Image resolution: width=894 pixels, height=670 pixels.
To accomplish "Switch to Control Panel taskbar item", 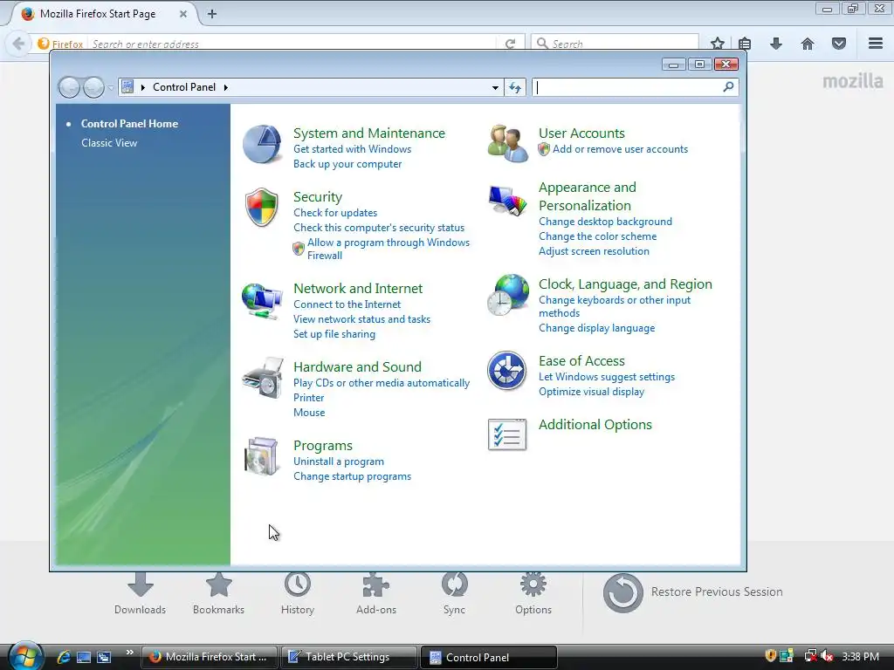I will pyautogui.click(x=489, y=657).
